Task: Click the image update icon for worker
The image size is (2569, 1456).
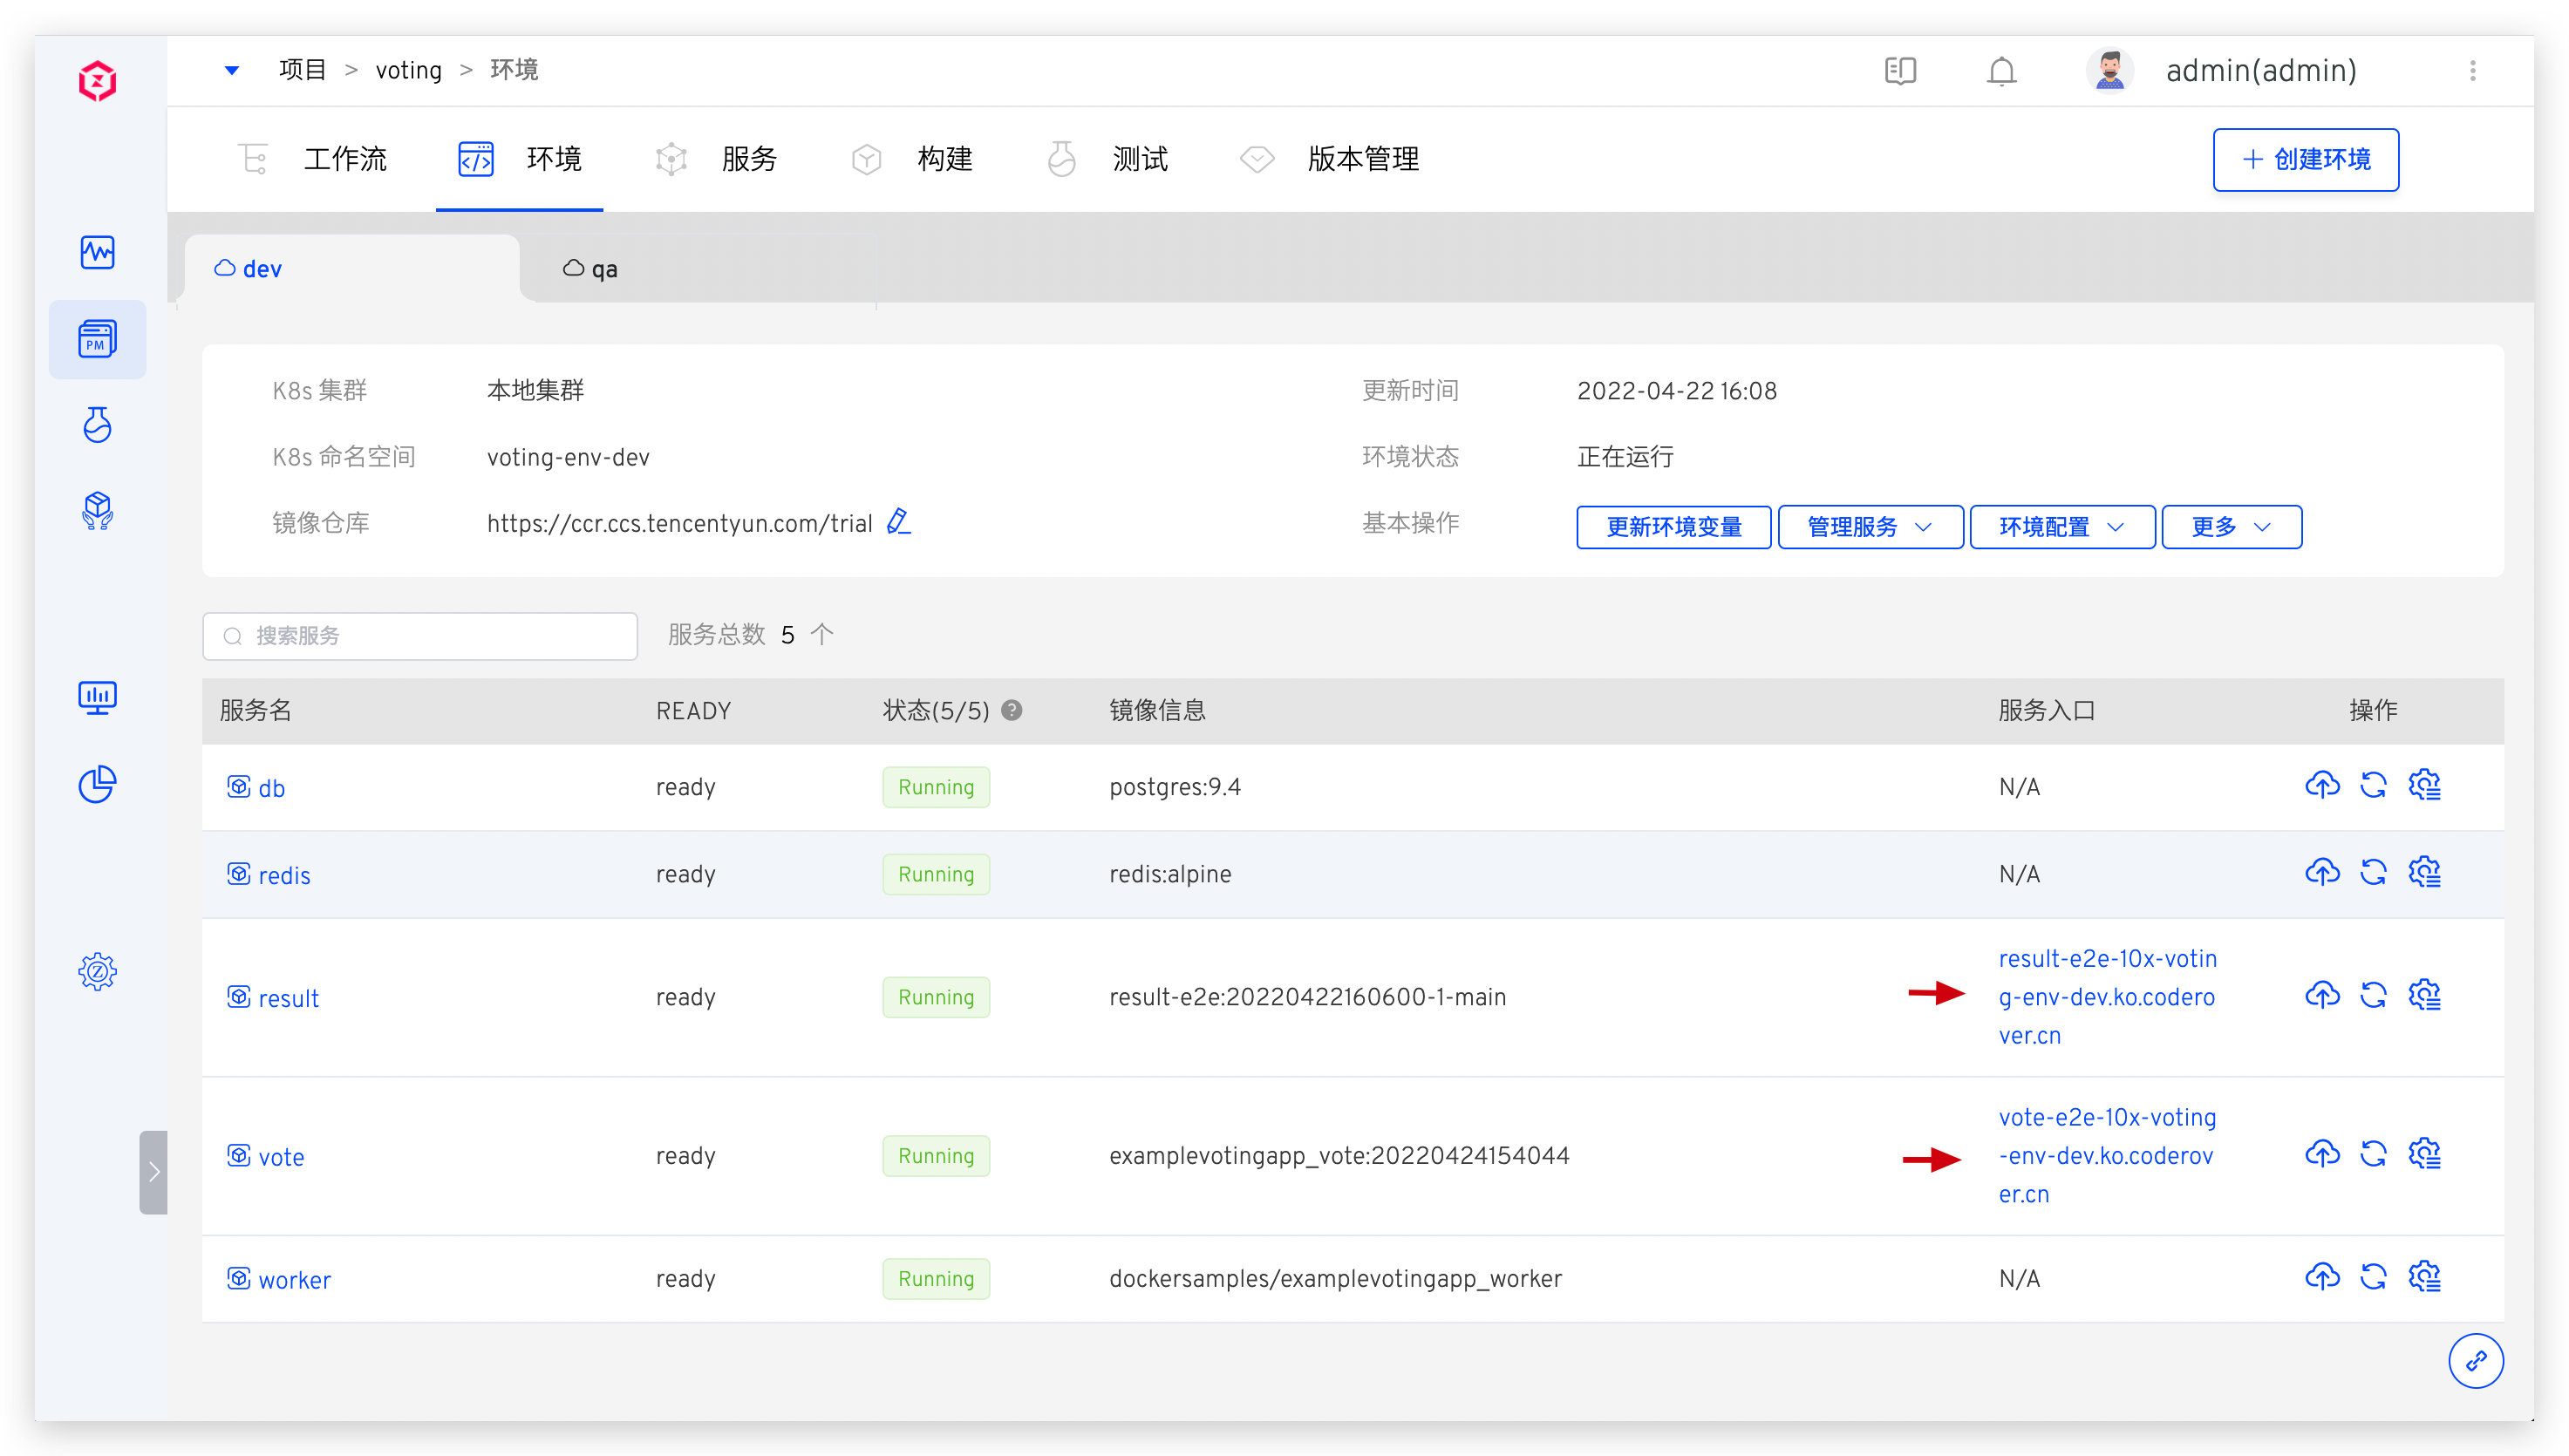Action: 2321,1278
